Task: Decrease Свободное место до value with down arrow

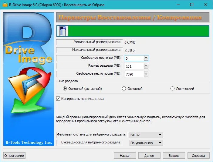Action: [x=146, y=59]
